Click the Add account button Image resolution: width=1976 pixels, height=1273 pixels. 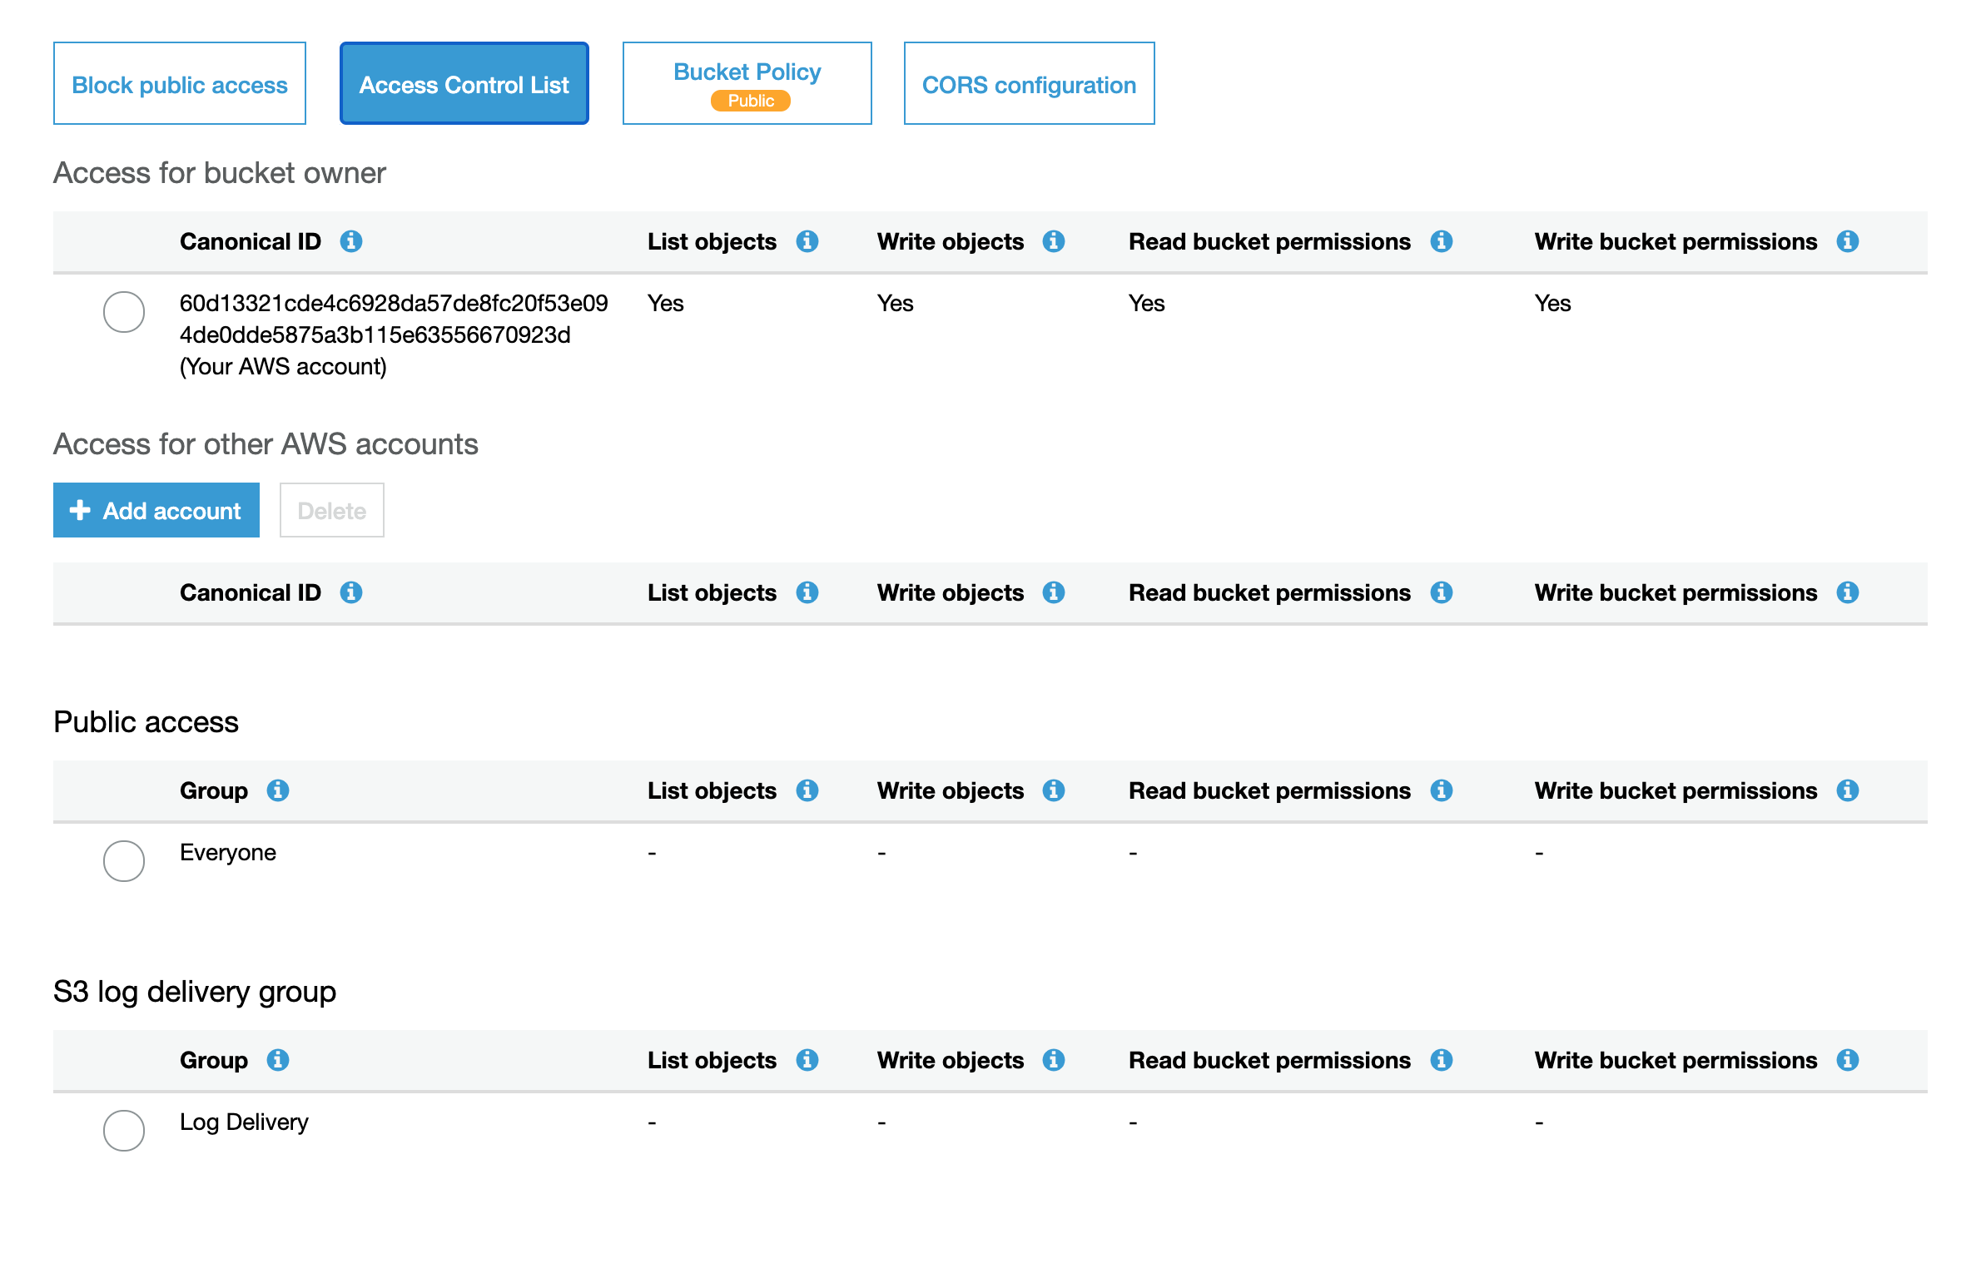point(156,510)
